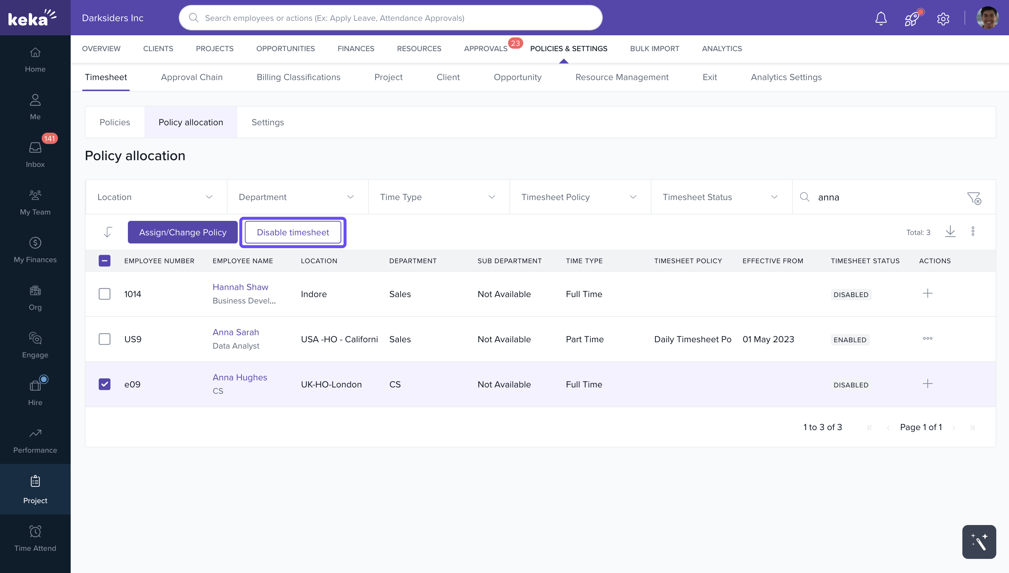Open notifications bell icon

pos(880,18)
